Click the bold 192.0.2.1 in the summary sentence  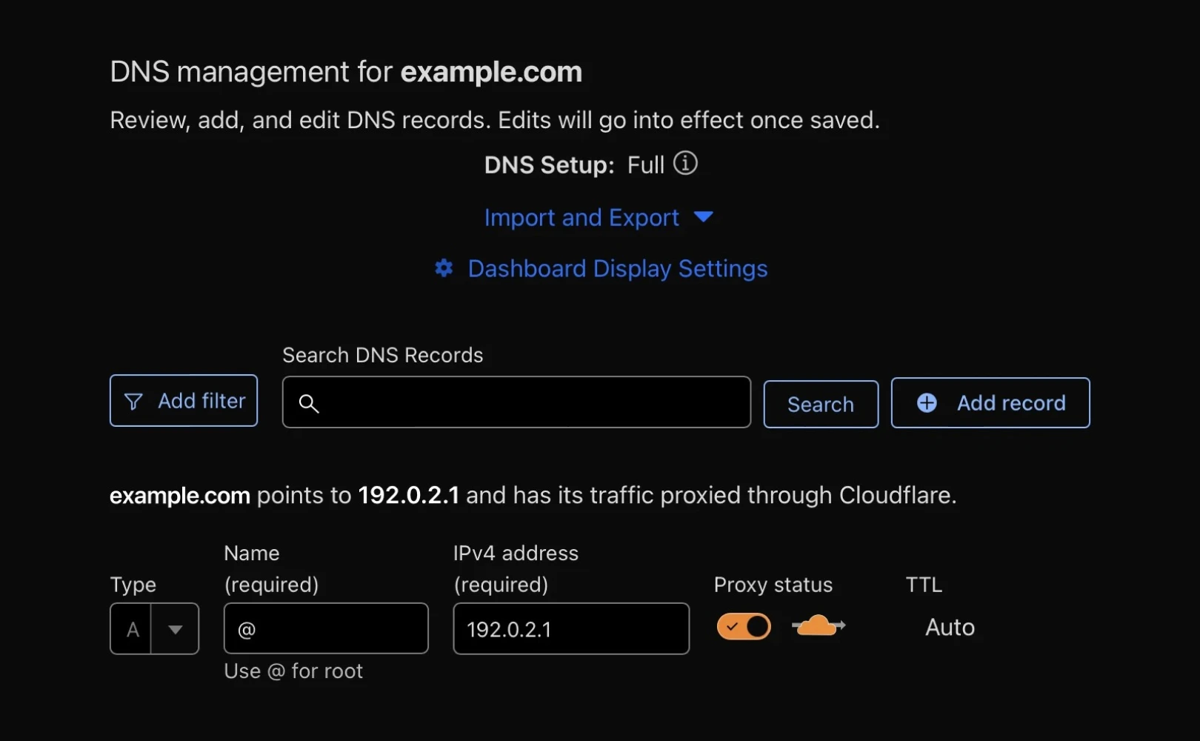408,495
